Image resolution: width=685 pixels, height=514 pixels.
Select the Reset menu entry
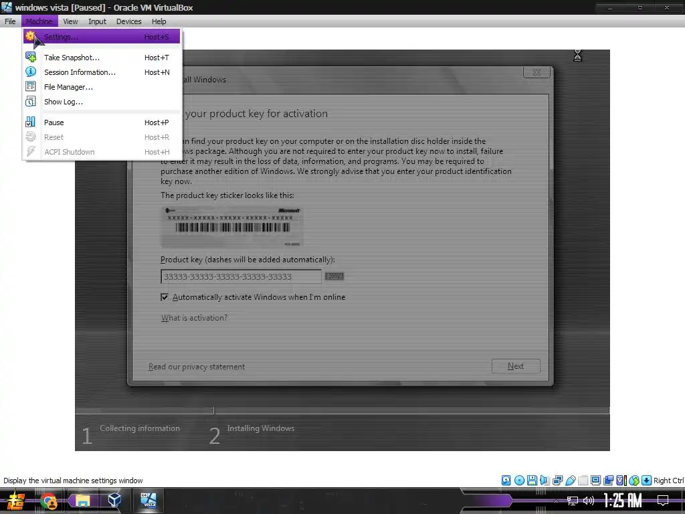pyautogui.click(x=102, y=137)
